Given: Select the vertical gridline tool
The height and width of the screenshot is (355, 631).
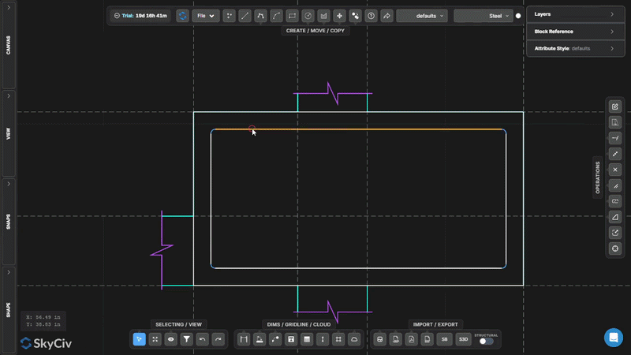Looking at the screenshot, I should [x=323, y=339].
